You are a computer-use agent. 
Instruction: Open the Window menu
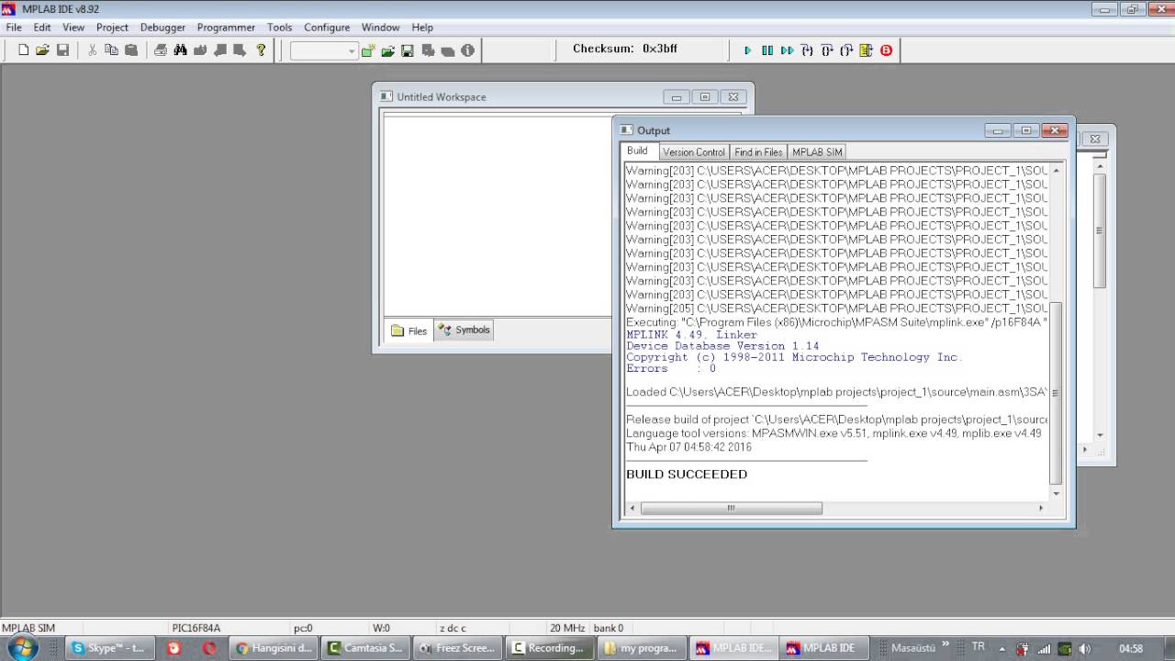pos(380,28)
